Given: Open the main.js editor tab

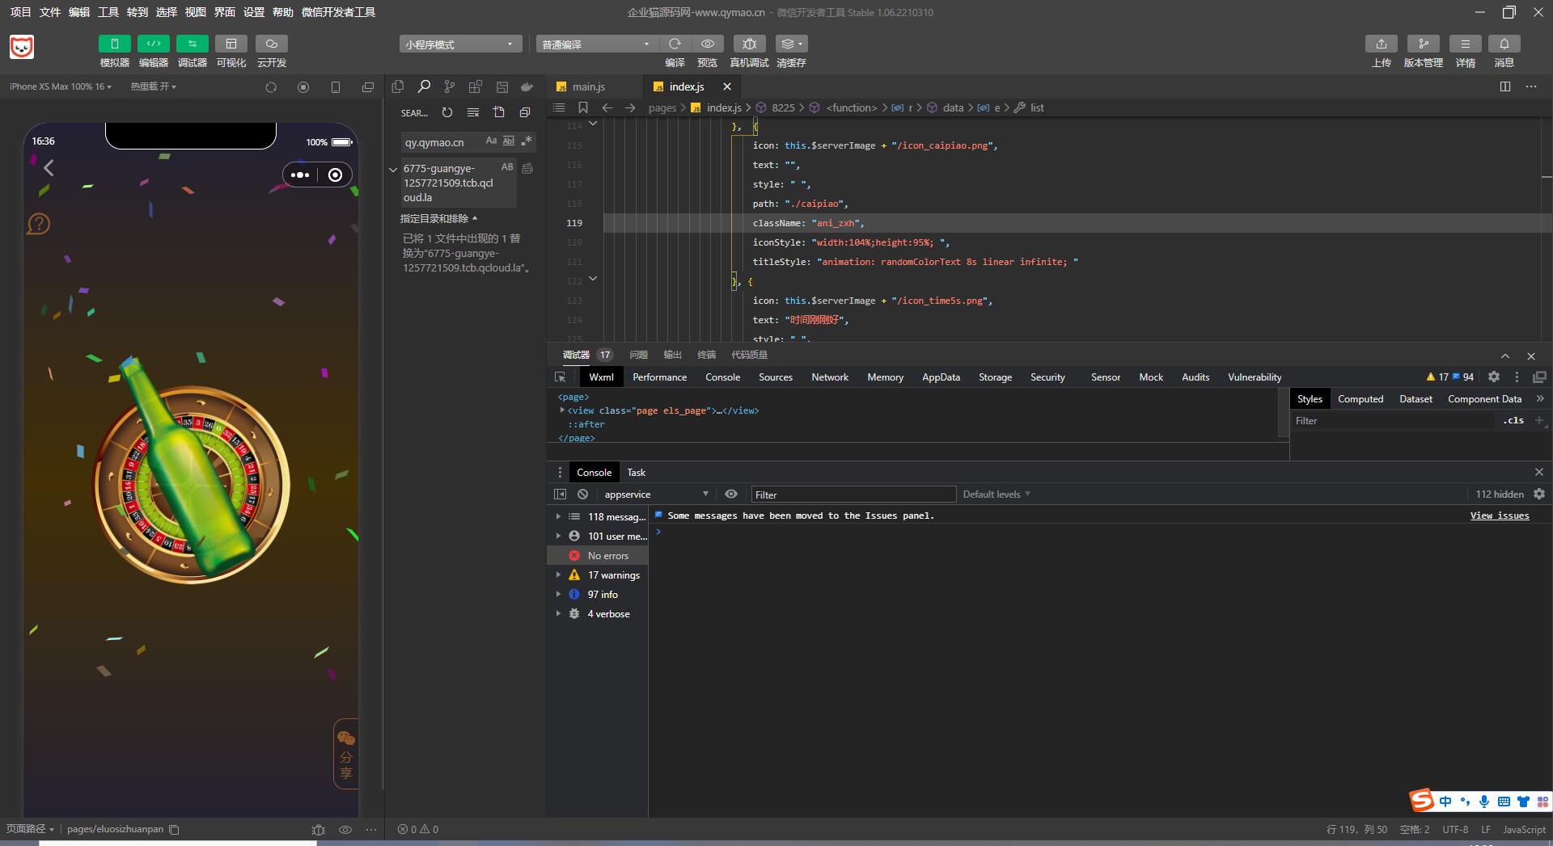Looking at the screenshot, I should tap(588, 86).
